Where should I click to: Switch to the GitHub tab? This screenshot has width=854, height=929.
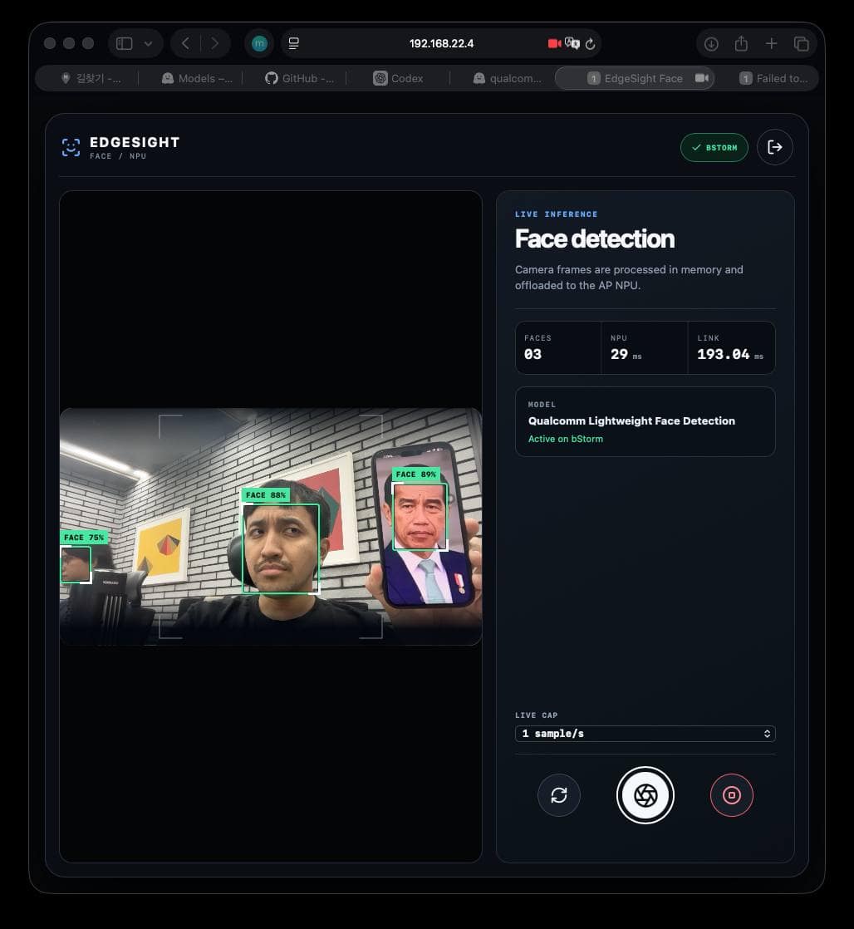(300, 78)
